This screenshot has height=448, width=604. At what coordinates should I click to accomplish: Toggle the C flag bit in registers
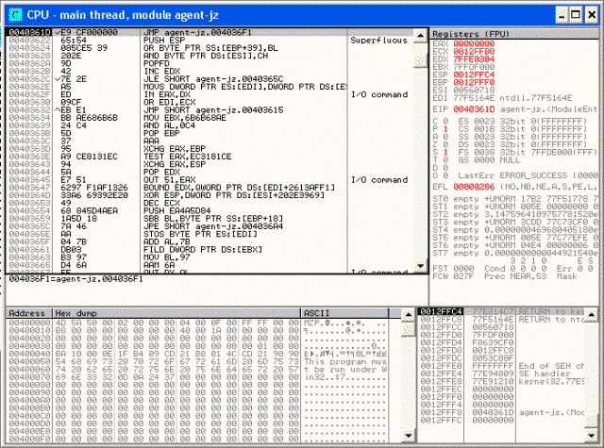coord(445,122)
